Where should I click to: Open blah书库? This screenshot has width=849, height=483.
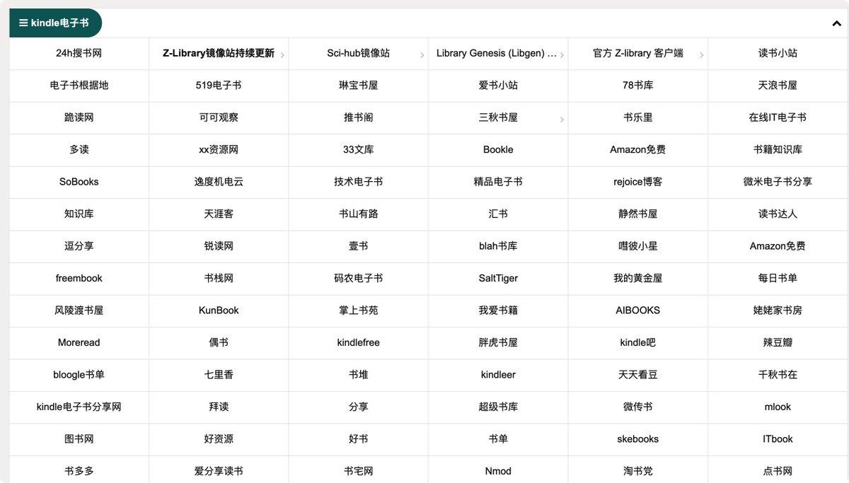498,246
